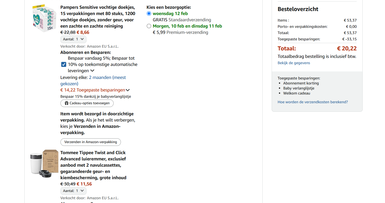Click the Cadeau-opties toevoegen button
The image size is (385, 203).
tap(87, 103)
